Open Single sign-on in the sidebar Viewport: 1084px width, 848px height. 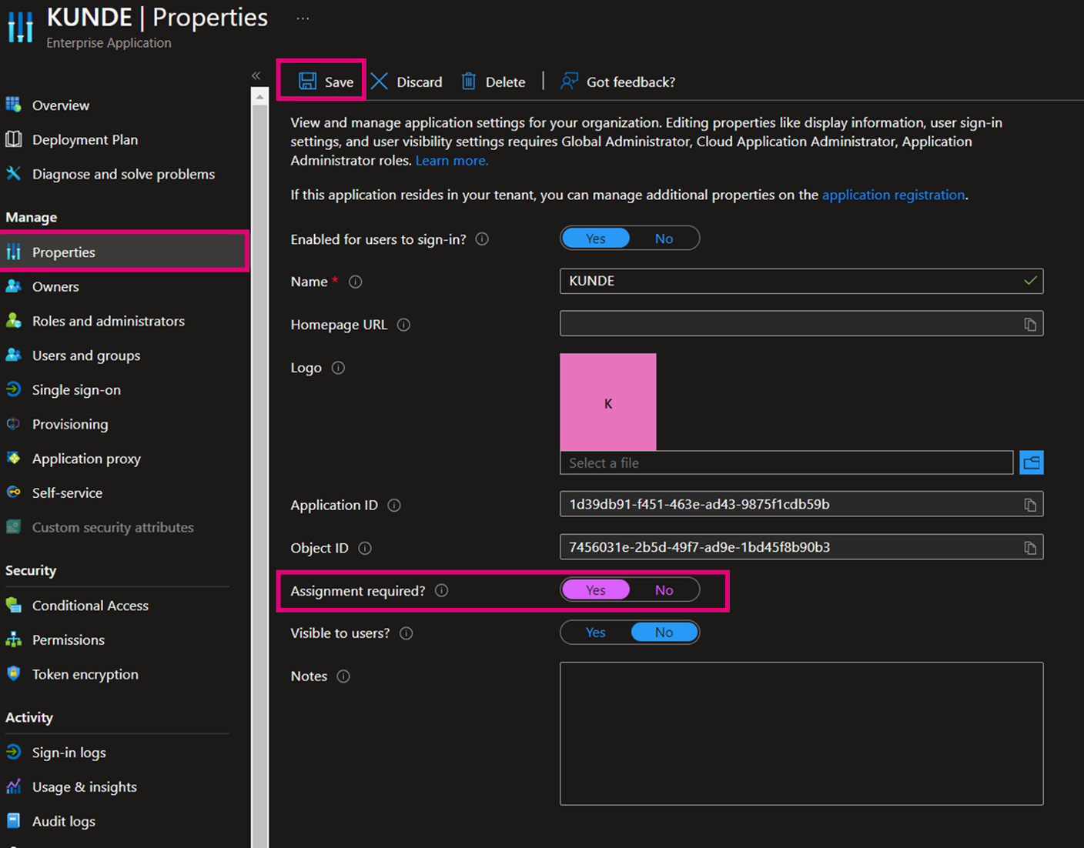(x=76, y=390)
